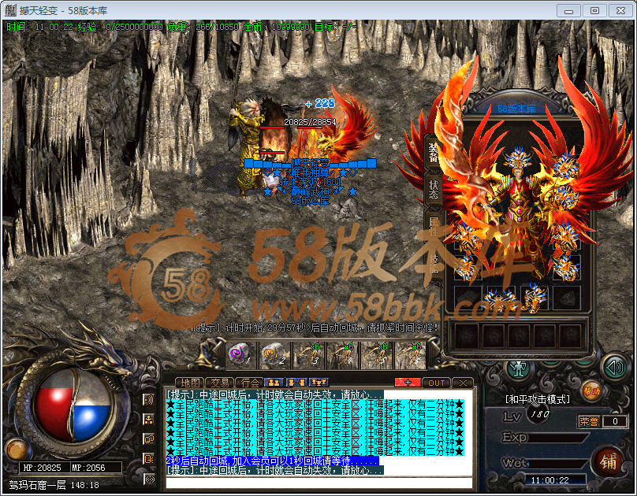637x496 pixels.
Task: Click the 荣誉 honor label
Action: 588,421
